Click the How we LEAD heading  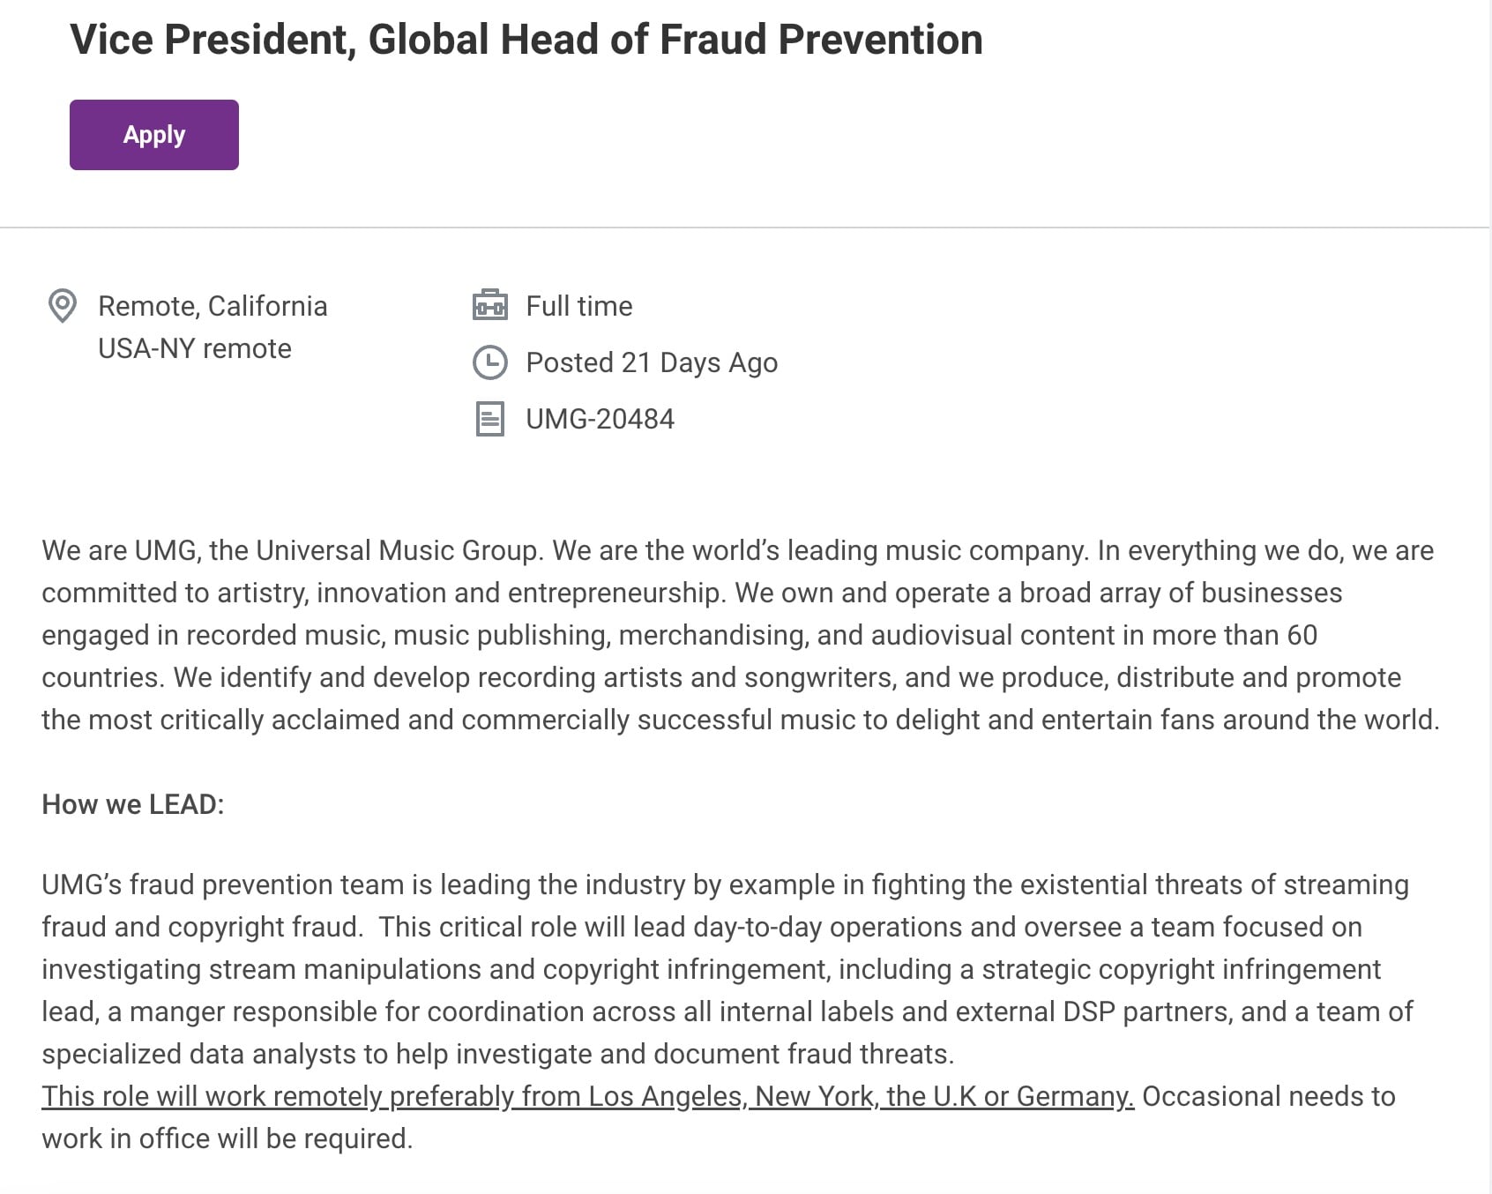(133, 804)
